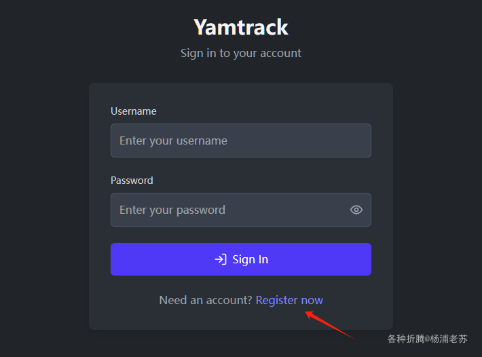
Task: Click the Need an account? text
Action: (x=206, y=300)
